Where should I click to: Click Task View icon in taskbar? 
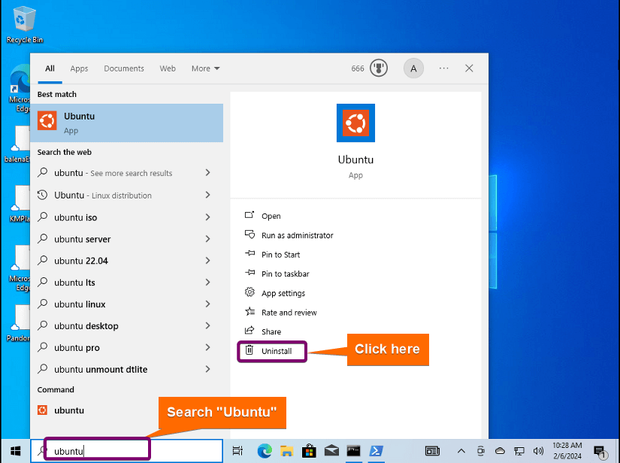[237, 451]
